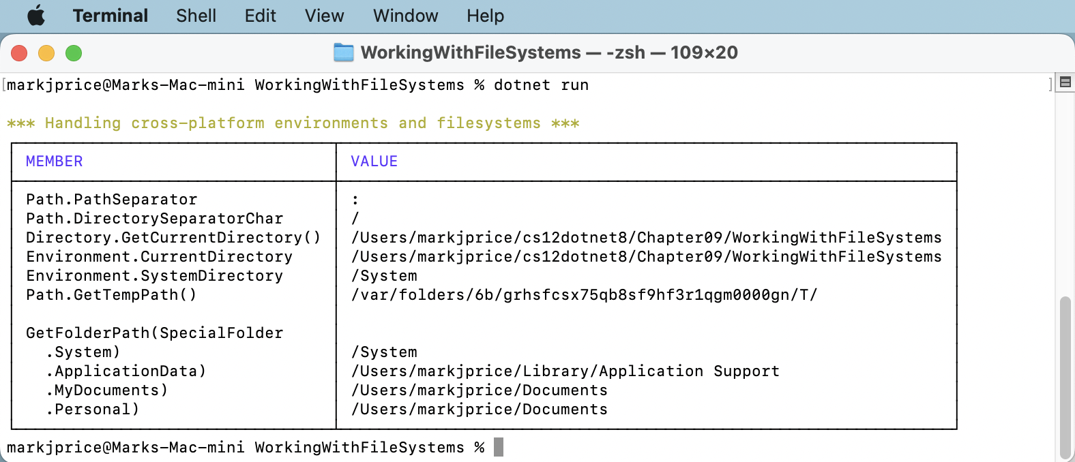Viewport: 1075px width, 462px height.
Task: Click the bottom prompt markjprice@Marks-Mac-mini text
Action: [126, 448]
